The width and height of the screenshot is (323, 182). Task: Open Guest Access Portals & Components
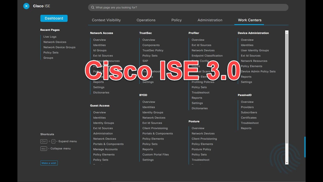click(108, 144)
